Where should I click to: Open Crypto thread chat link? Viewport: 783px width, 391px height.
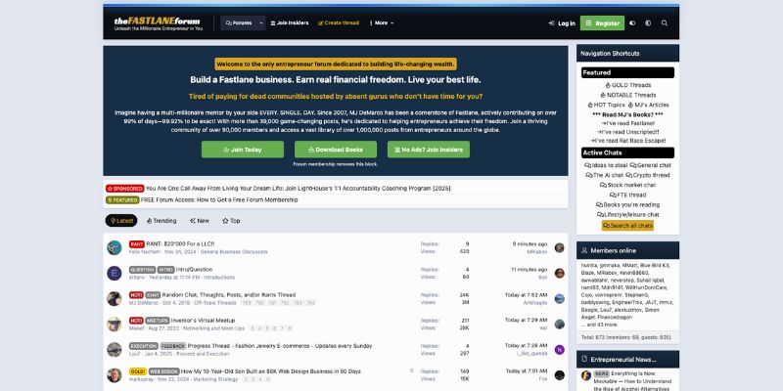648,175
